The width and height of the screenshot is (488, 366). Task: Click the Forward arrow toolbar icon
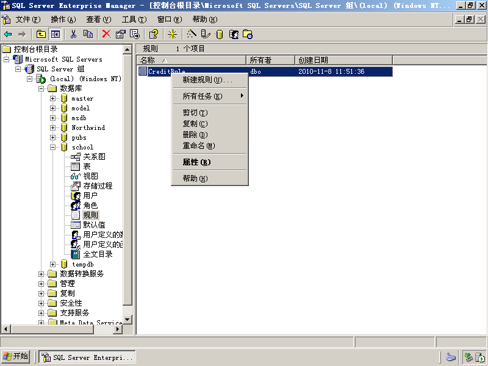22,34
